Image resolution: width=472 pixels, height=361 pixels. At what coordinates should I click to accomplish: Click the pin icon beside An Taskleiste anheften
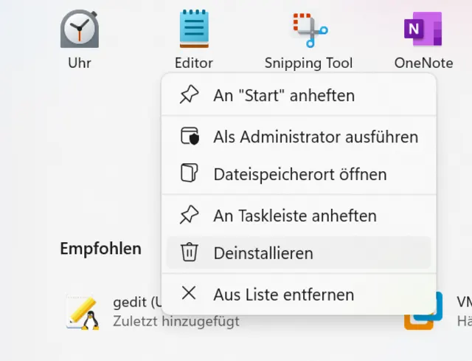[190, 216]
